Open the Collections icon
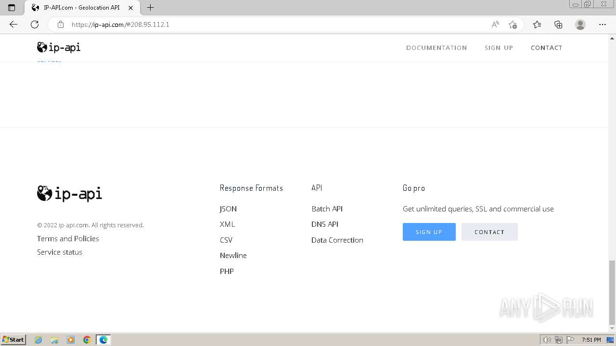Screen dimensions: 616x346 pos(558,25)
